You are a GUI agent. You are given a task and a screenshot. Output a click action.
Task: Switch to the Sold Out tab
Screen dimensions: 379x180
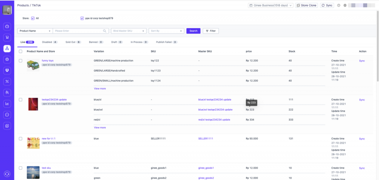[x=73, y=42]
